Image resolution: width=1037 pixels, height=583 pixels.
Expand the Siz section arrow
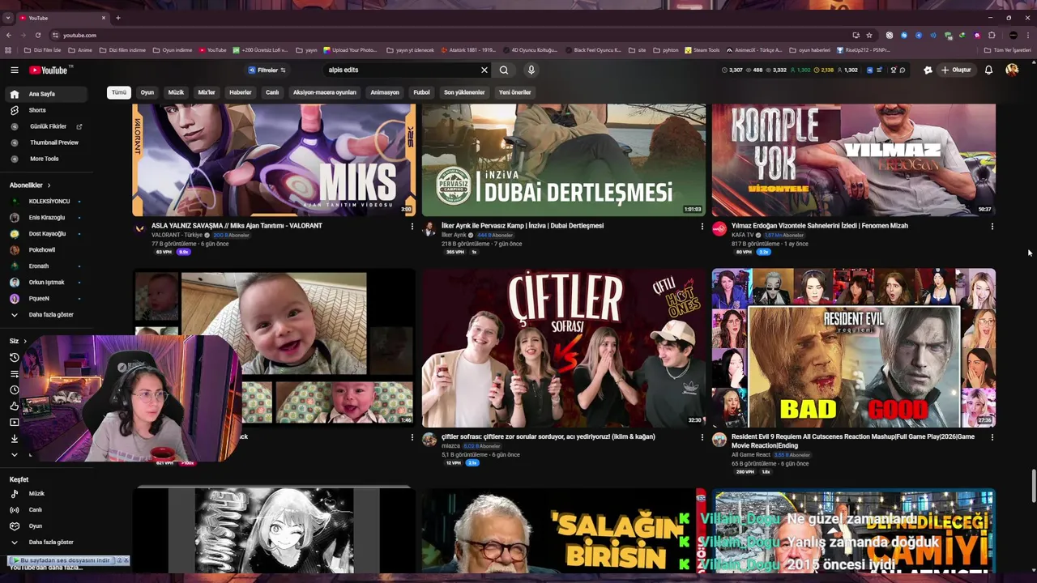(x=25, y=342)
